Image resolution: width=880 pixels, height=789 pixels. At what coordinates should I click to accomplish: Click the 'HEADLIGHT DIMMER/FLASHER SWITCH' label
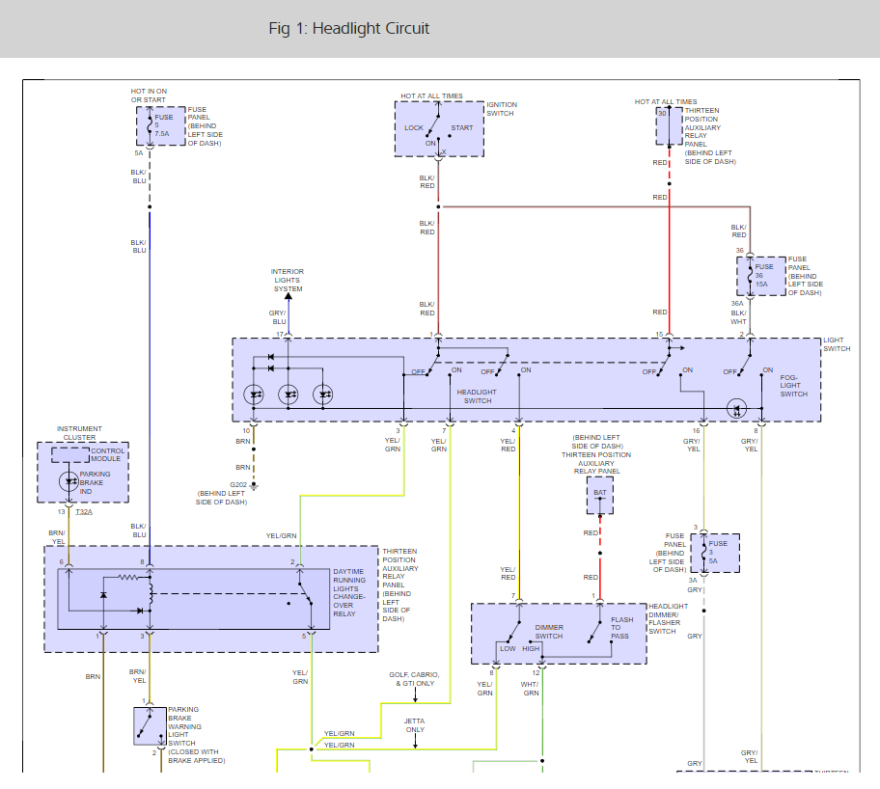[x=668, y=619]
